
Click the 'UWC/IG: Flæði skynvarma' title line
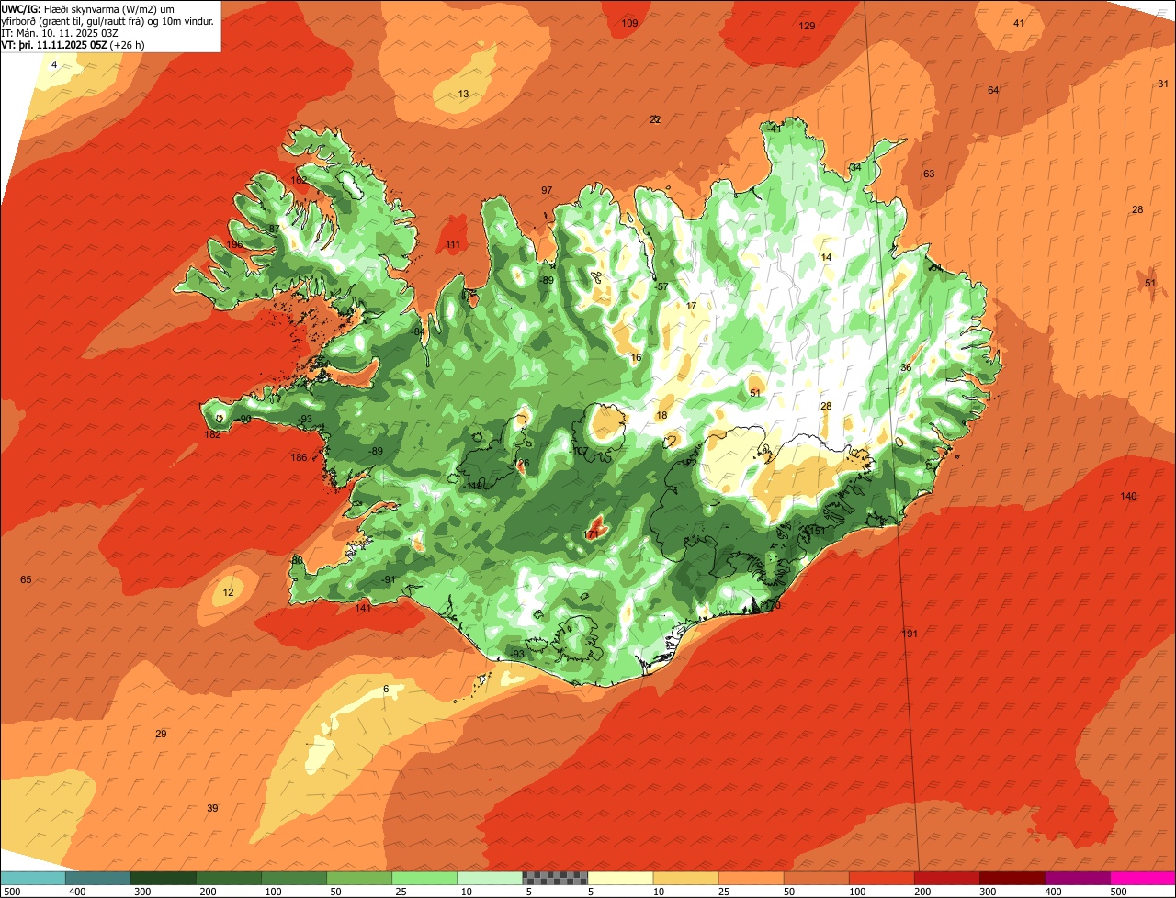(87, 8)
